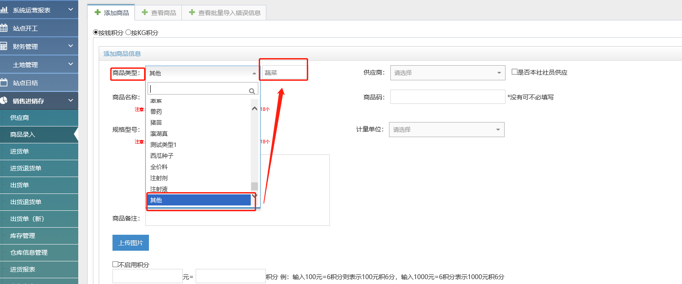
Task: Click the calculator icon beside 财务管理
Action: 4,46
